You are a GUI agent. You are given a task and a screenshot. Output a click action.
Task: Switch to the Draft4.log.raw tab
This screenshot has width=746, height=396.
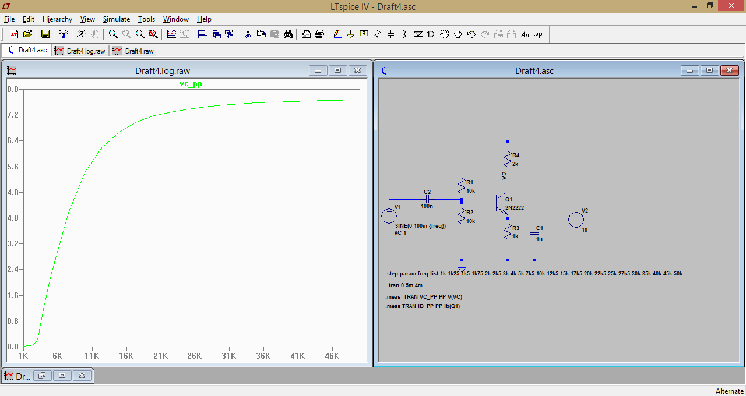pyautogui.click(x=80, y=51)
